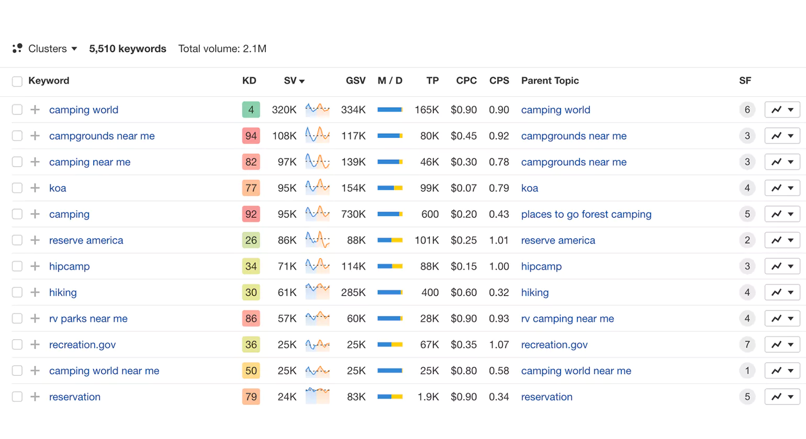Image resolution: width=806 pixels, height=439 pixels.
Task: Click the green KD 4 badge
Action: click(x=251, y=110)
